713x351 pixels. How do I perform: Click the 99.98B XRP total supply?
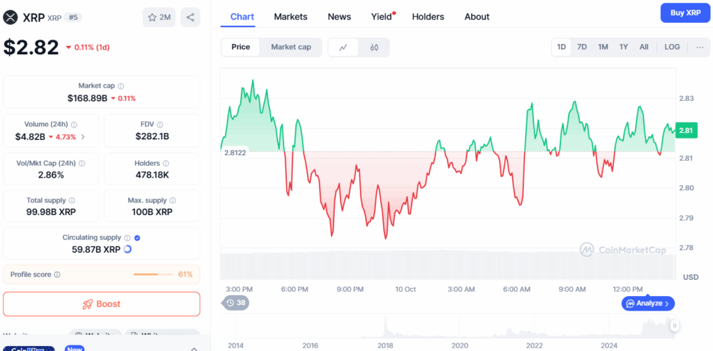(51, 212)
